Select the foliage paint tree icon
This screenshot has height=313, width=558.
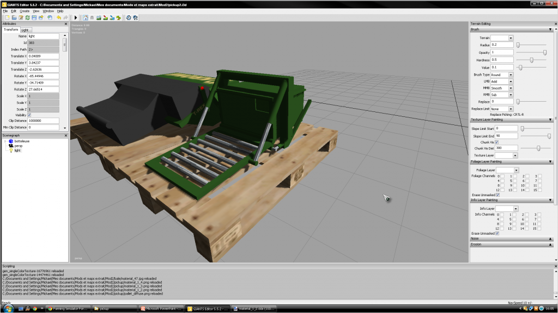(x=118, y=17)
